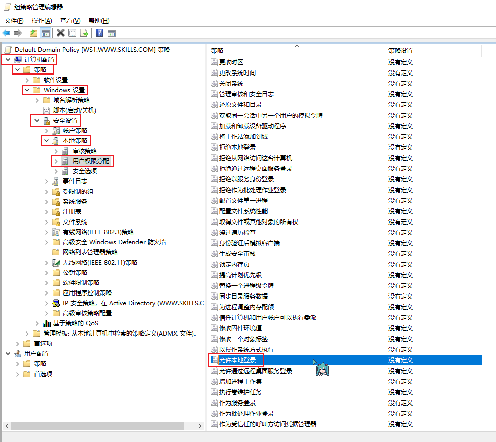Screen dimensions: 496x442
Task: Click the 用户配置 user icon
Action: tap(18, 354)
